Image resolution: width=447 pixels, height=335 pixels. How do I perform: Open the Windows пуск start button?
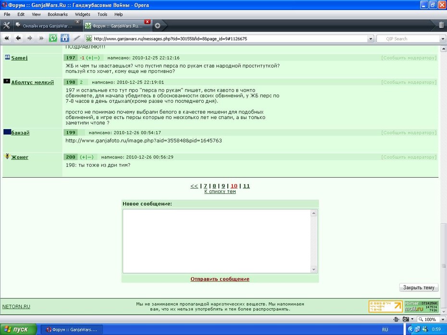click(x=18, y=329)
